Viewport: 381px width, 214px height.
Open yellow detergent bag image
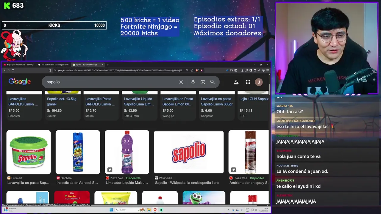click(x=116, y=198)
